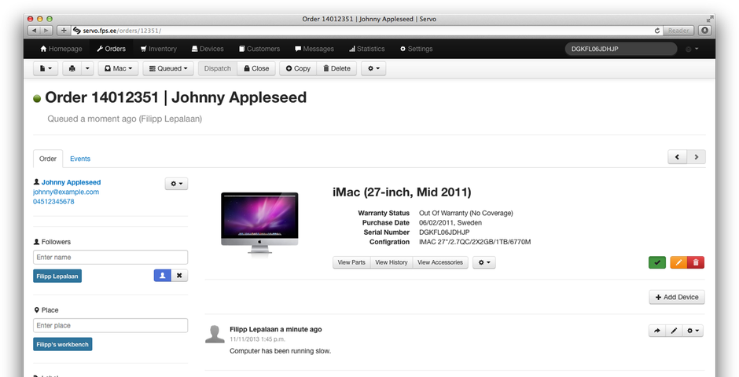Click the green order status dot

(x=37, y=99)
